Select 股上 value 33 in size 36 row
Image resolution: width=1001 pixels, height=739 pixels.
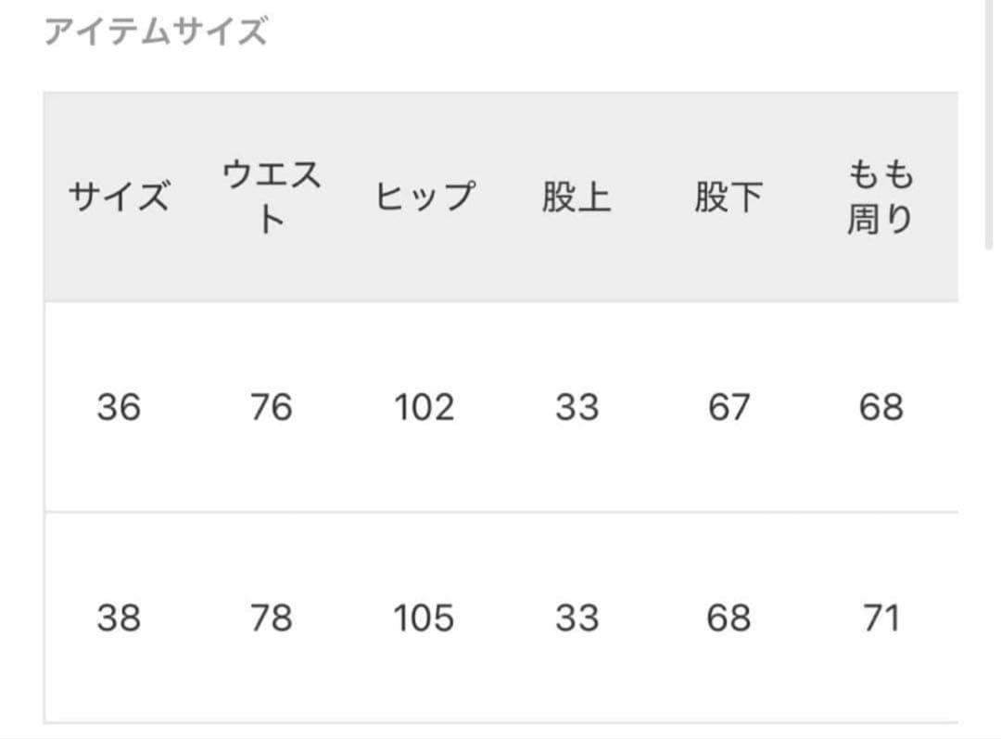point(577,407)
